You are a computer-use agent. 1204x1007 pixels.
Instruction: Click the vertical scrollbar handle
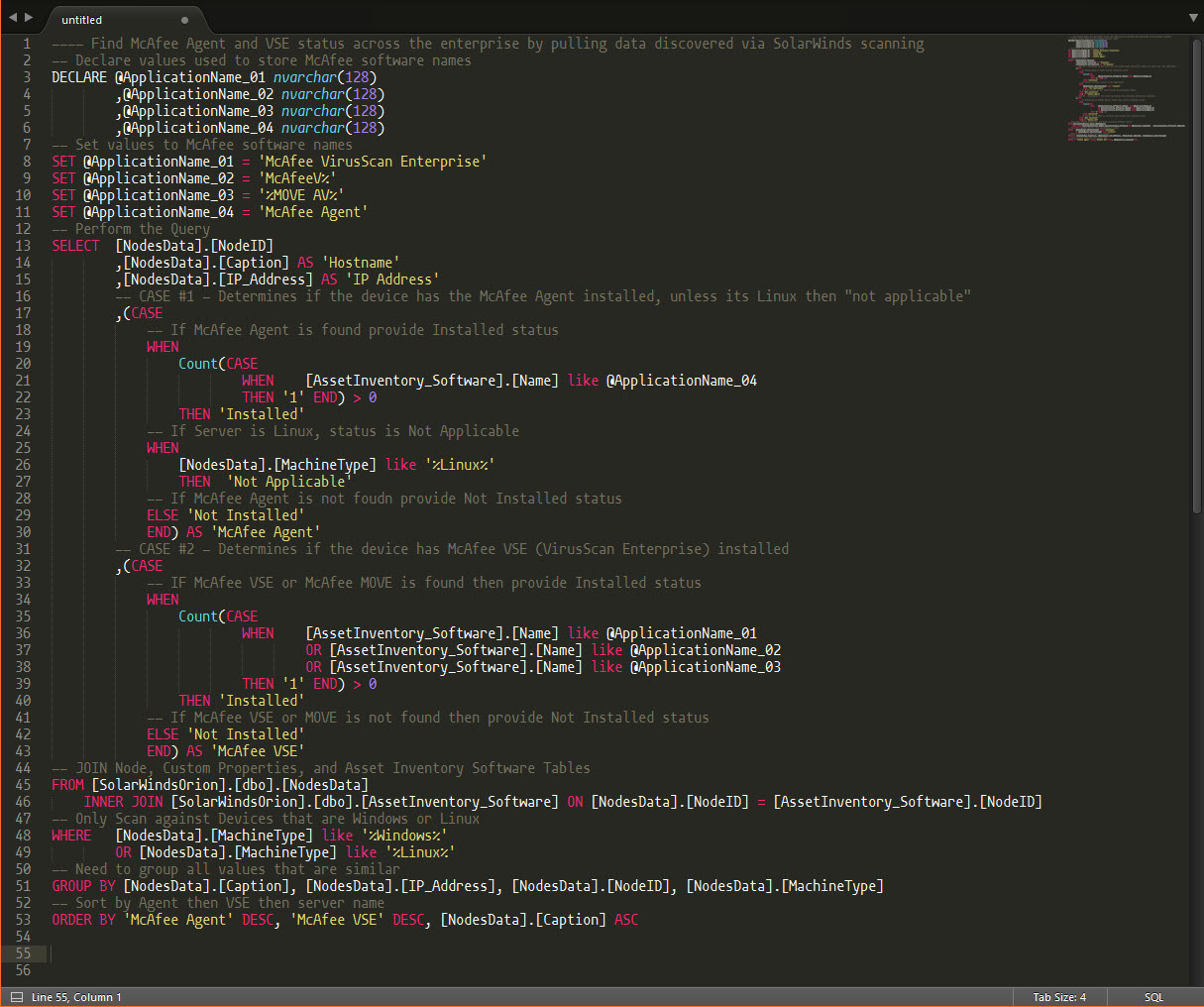(1197, 276)
